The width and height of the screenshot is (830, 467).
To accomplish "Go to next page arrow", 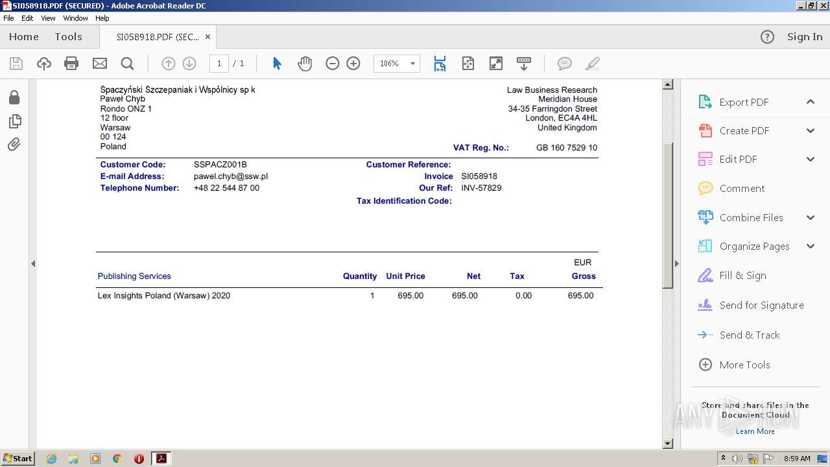I will click(x=189, y=64).
